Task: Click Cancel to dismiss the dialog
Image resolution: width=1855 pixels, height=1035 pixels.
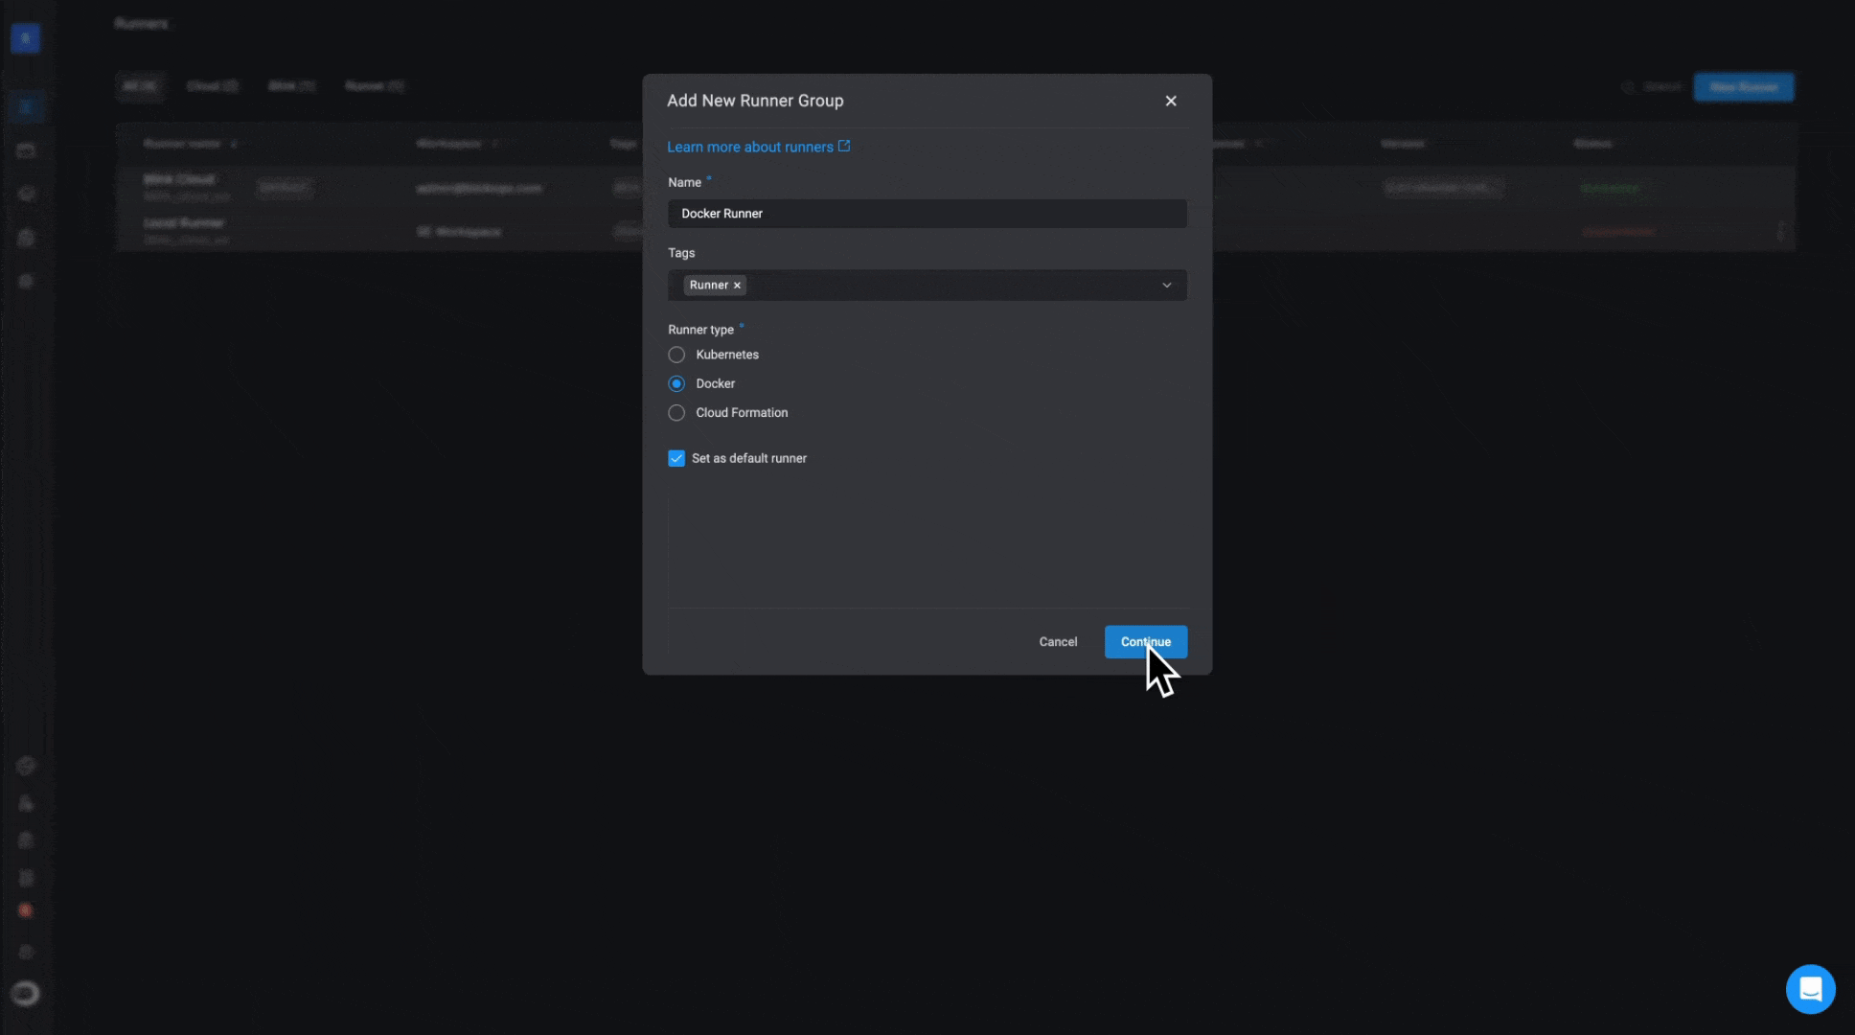Action: click(1058, 641)
